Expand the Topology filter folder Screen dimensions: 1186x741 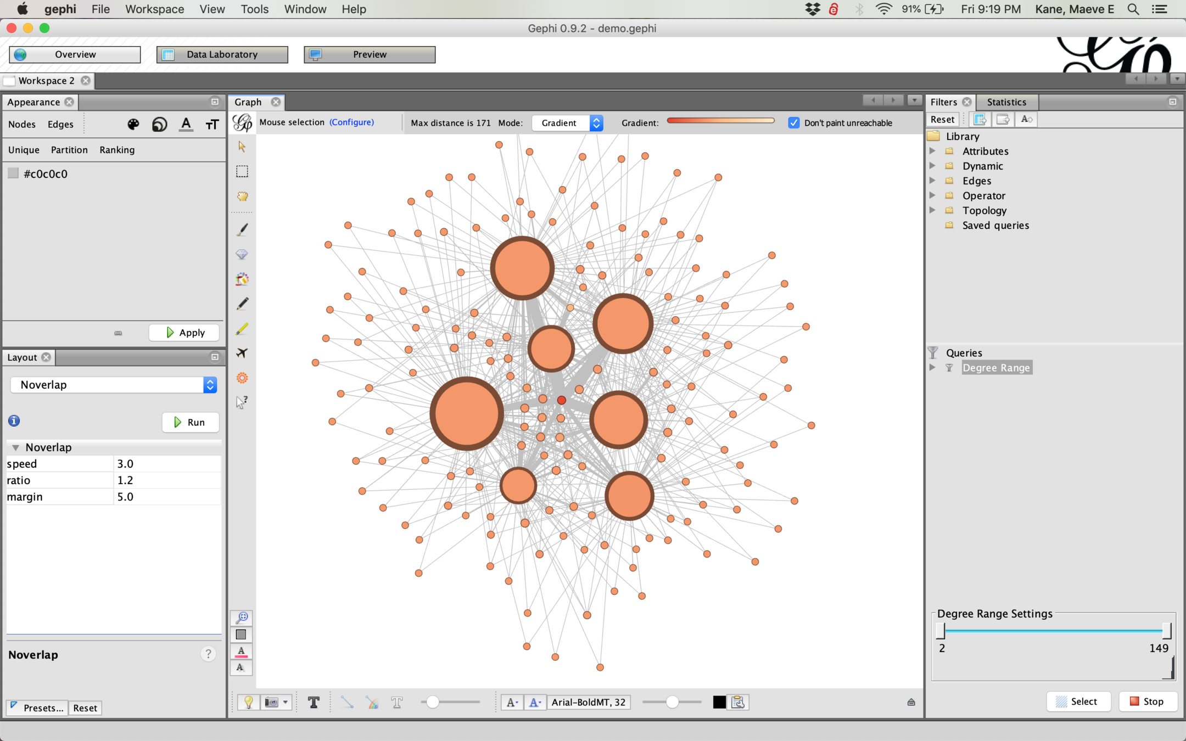pyautogui.click(x=932, y=210)
